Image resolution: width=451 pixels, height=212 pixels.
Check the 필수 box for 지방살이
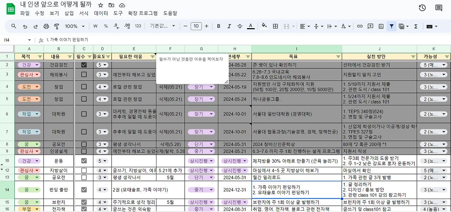pyautogui.click(x=84, y=170)
